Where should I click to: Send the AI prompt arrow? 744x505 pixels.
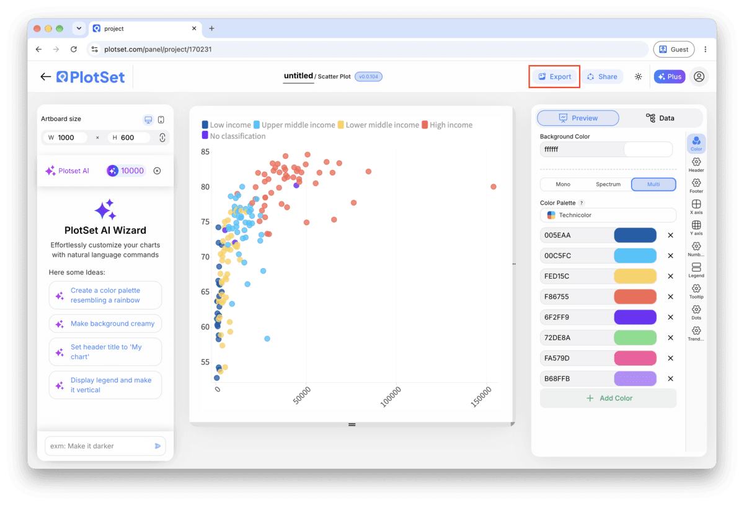157,446
